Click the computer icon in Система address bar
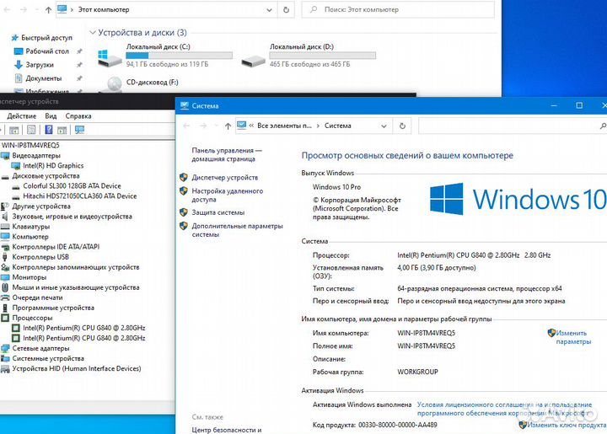 (x=242, y=126)
